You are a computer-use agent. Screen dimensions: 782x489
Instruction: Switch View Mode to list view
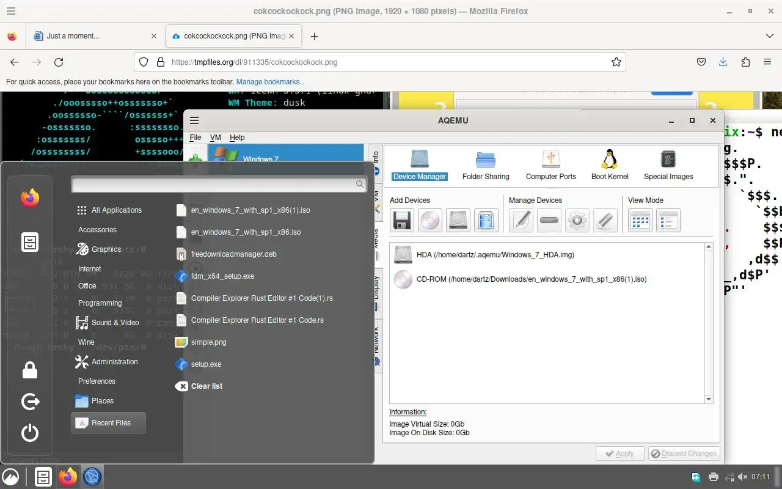[x=668, y=221]
